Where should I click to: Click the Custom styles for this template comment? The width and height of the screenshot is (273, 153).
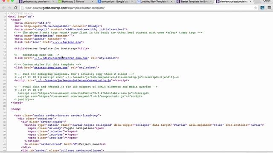tap(47, 64)
